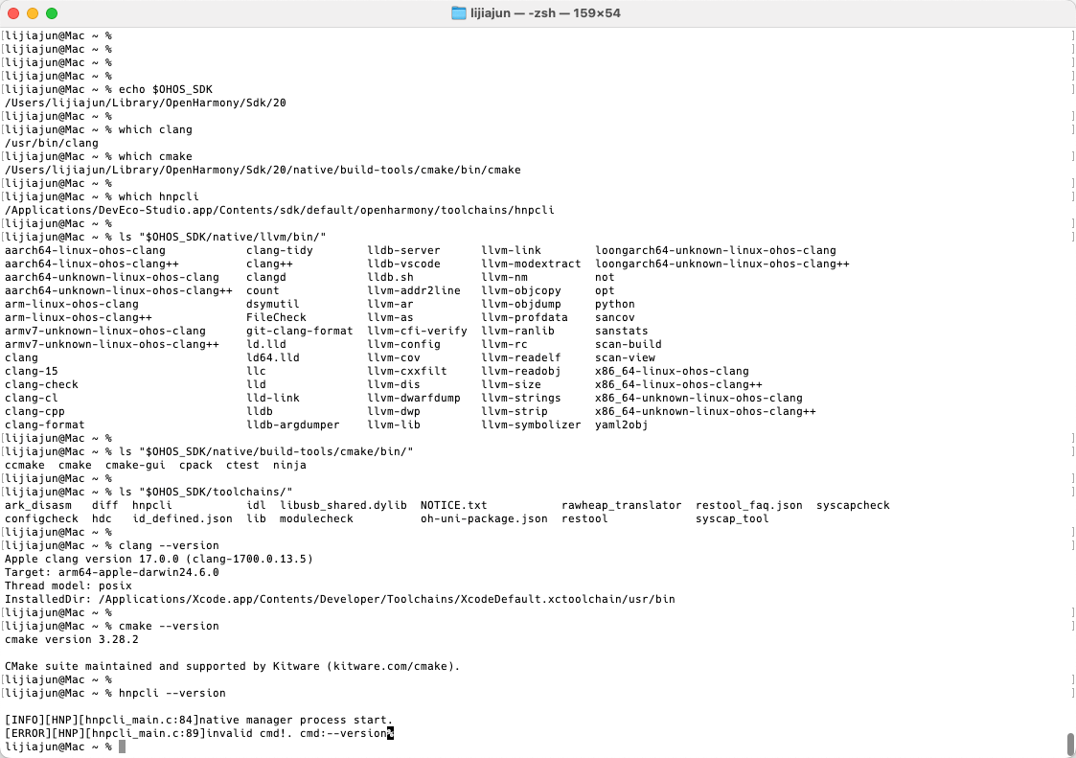Click the 'which cmake' command text
1076x758 pixels.
pyautogui.click(x=155, y=156)
